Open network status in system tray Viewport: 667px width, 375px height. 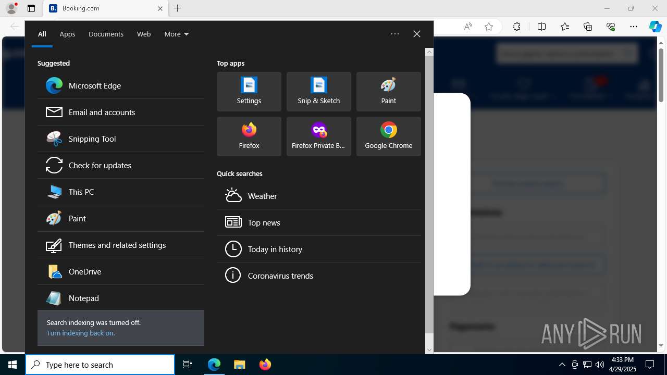(587, 365)
